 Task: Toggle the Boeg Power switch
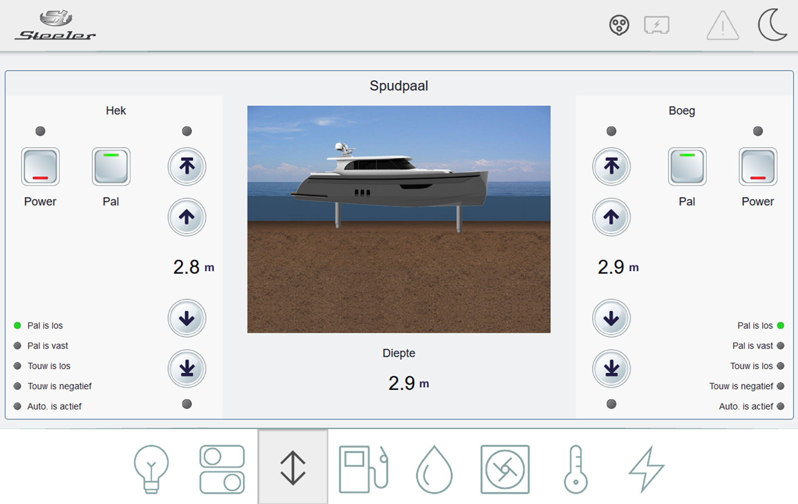[758, 167]
